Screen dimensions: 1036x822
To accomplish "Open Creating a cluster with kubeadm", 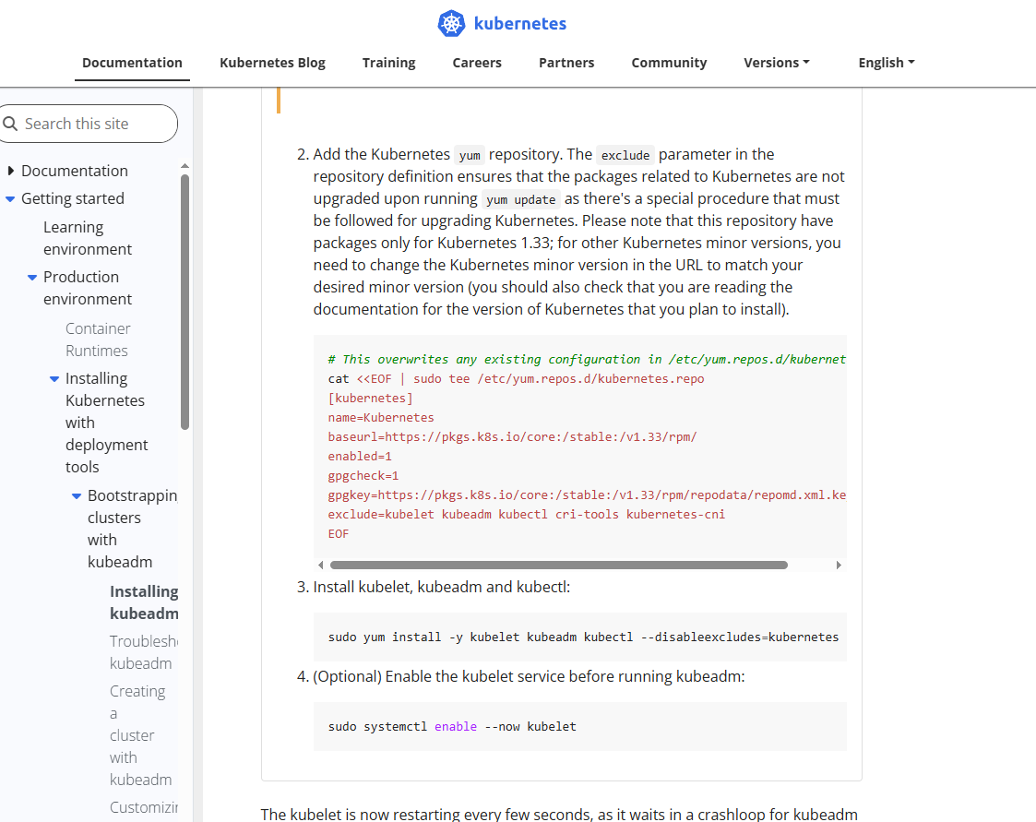I will [140, 735].
